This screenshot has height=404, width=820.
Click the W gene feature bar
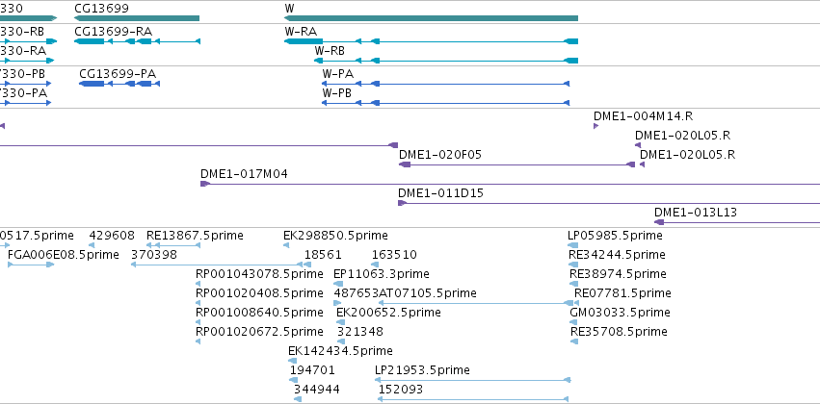coord(431,18)
